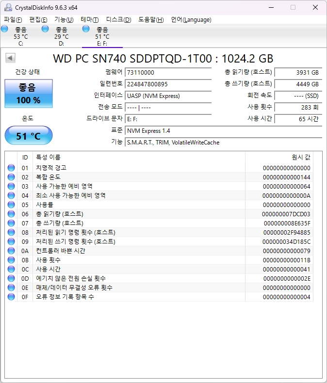Open the 테마(T) menu

click(90, 19)
